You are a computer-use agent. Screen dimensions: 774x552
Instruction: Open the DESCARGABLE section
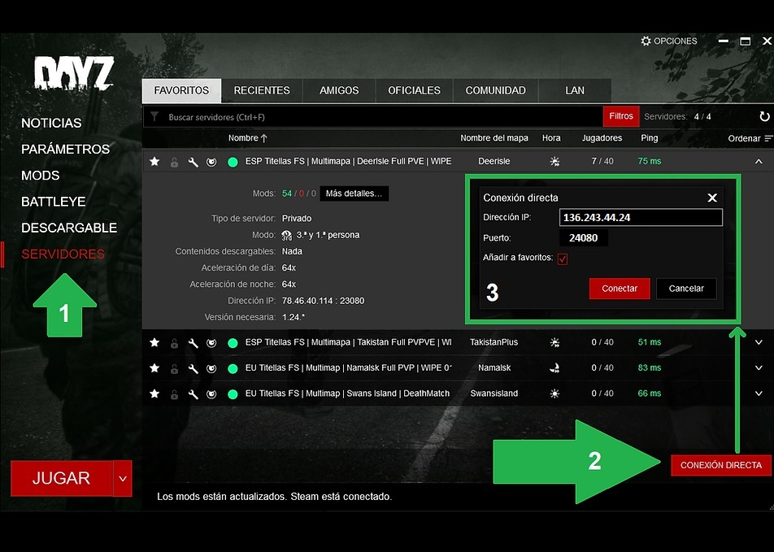point(69,228)
